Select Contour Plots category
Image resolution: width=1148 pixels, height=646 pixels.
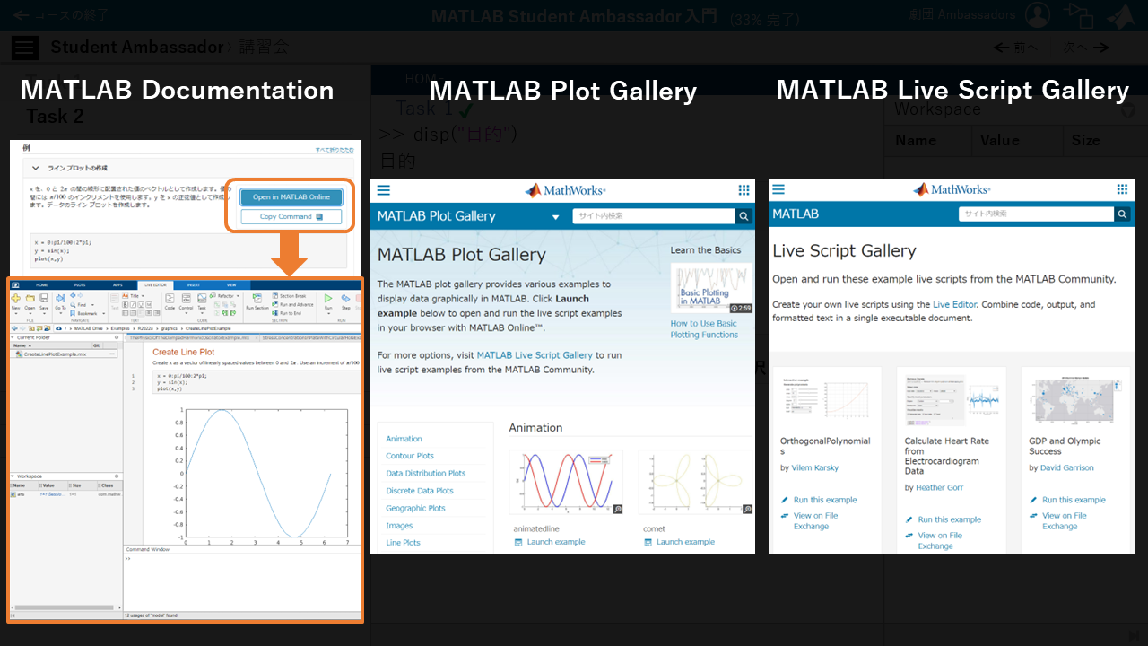tap(410, 456)
